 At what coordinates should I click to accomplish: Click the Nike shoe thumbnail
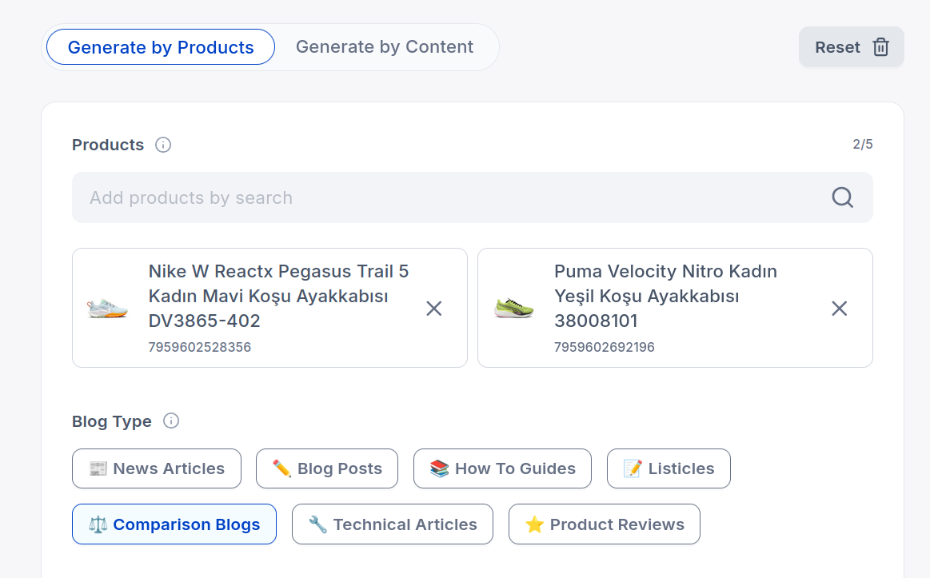click(107, 309)
